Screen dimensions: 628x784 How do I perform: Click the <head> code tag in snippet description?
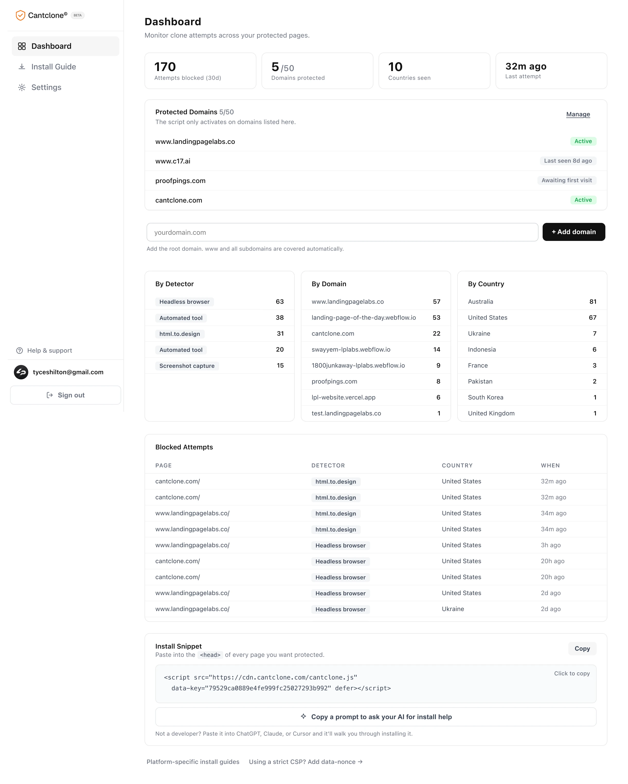click(210, 655)
